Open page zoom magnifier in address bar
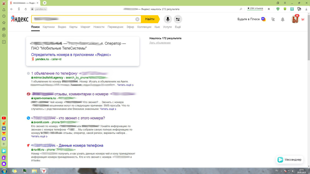The height and width of the screenshot is (174, 310). [x=241, y=9]
